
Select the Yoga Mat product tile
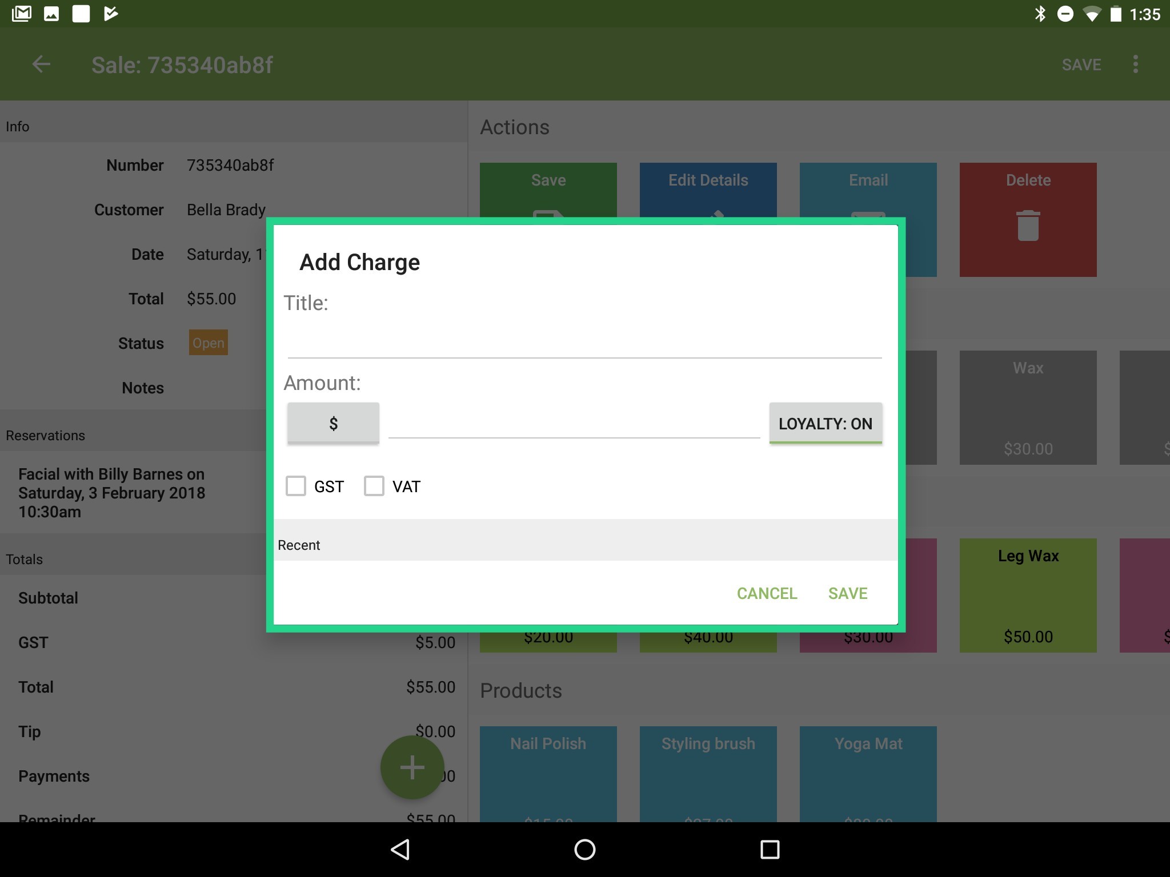click(868, 774)
